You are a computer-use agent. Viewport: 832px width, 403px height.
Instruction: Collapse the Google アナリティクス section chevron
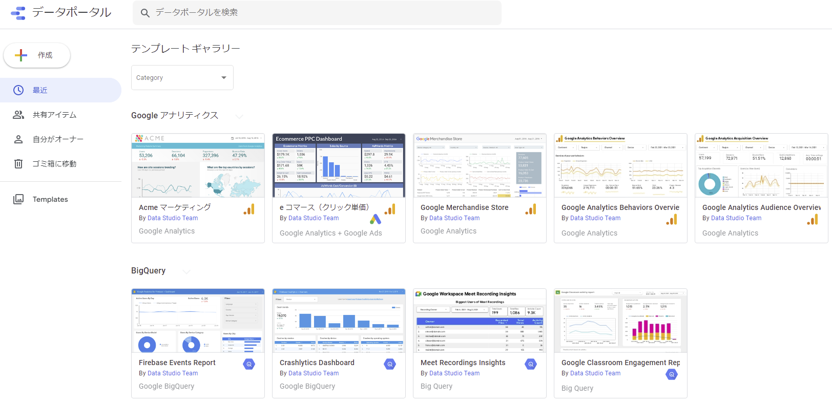click(239, 116)
